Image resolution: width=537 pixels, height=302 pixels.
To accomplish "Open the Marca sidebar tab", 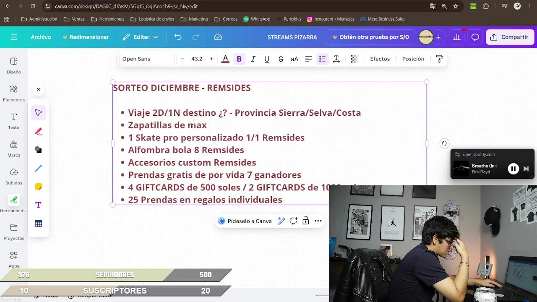I will tap(14, 148).
